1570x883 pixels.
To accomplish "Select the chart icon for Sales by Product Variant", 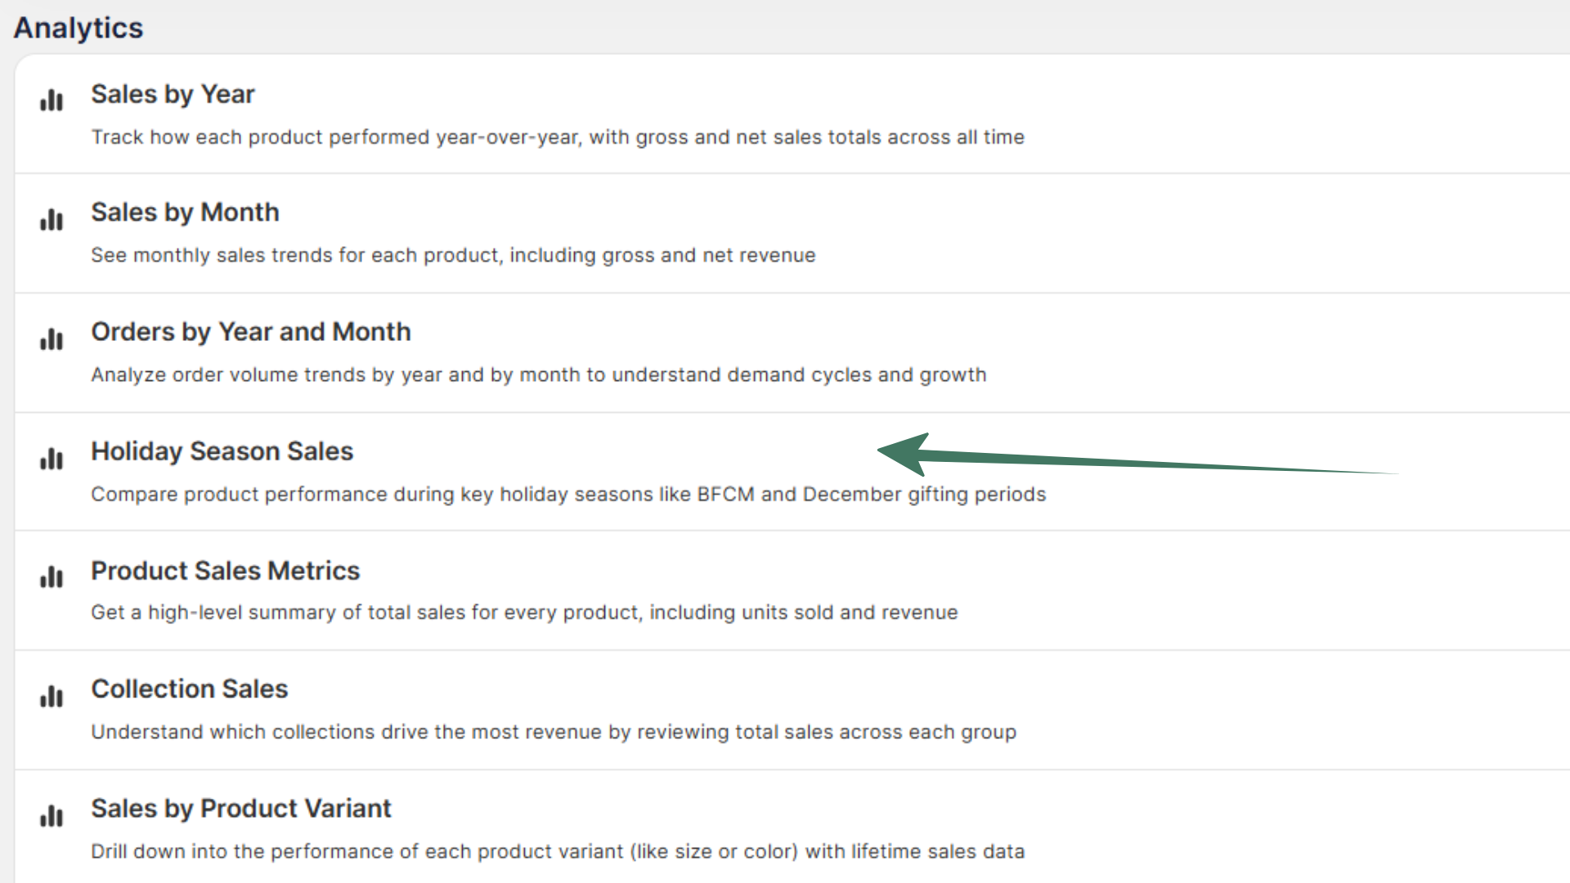I will coord(51,816).
